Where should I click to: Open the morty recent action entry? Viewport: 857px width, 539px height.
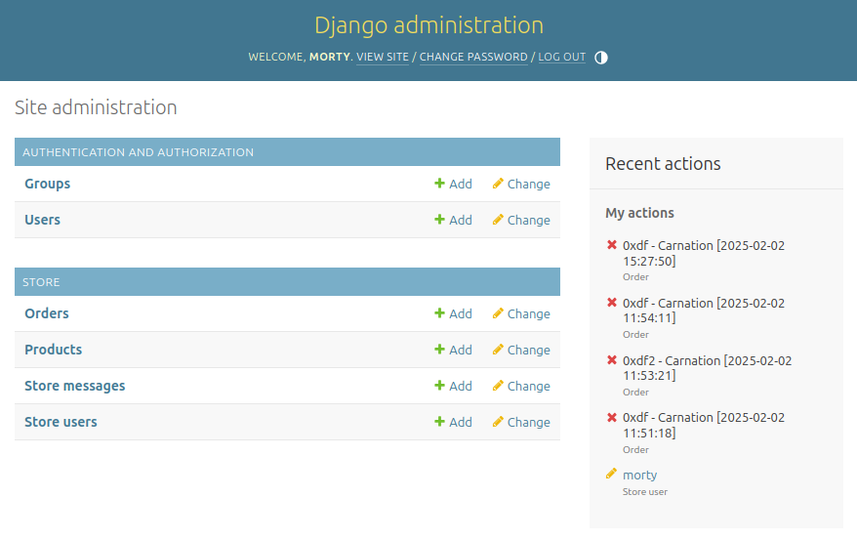click(x=639, y=476)
